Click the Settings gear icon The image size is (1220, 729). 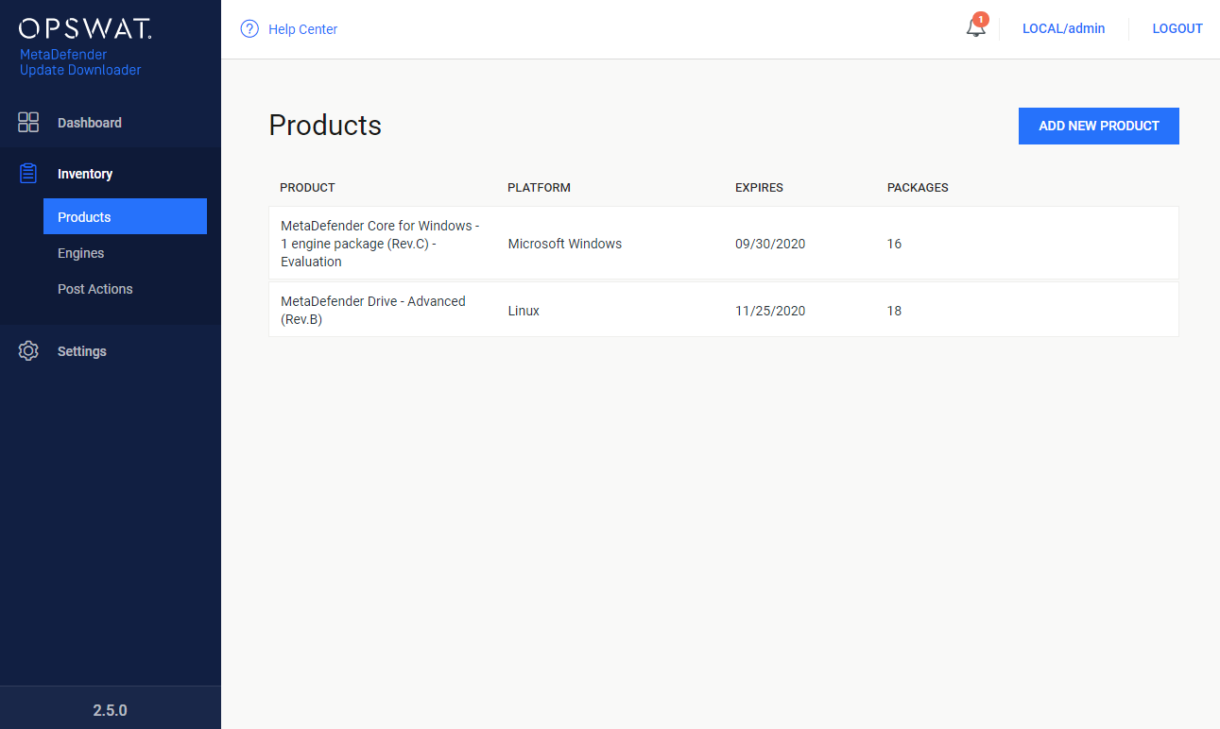(28, 351)
